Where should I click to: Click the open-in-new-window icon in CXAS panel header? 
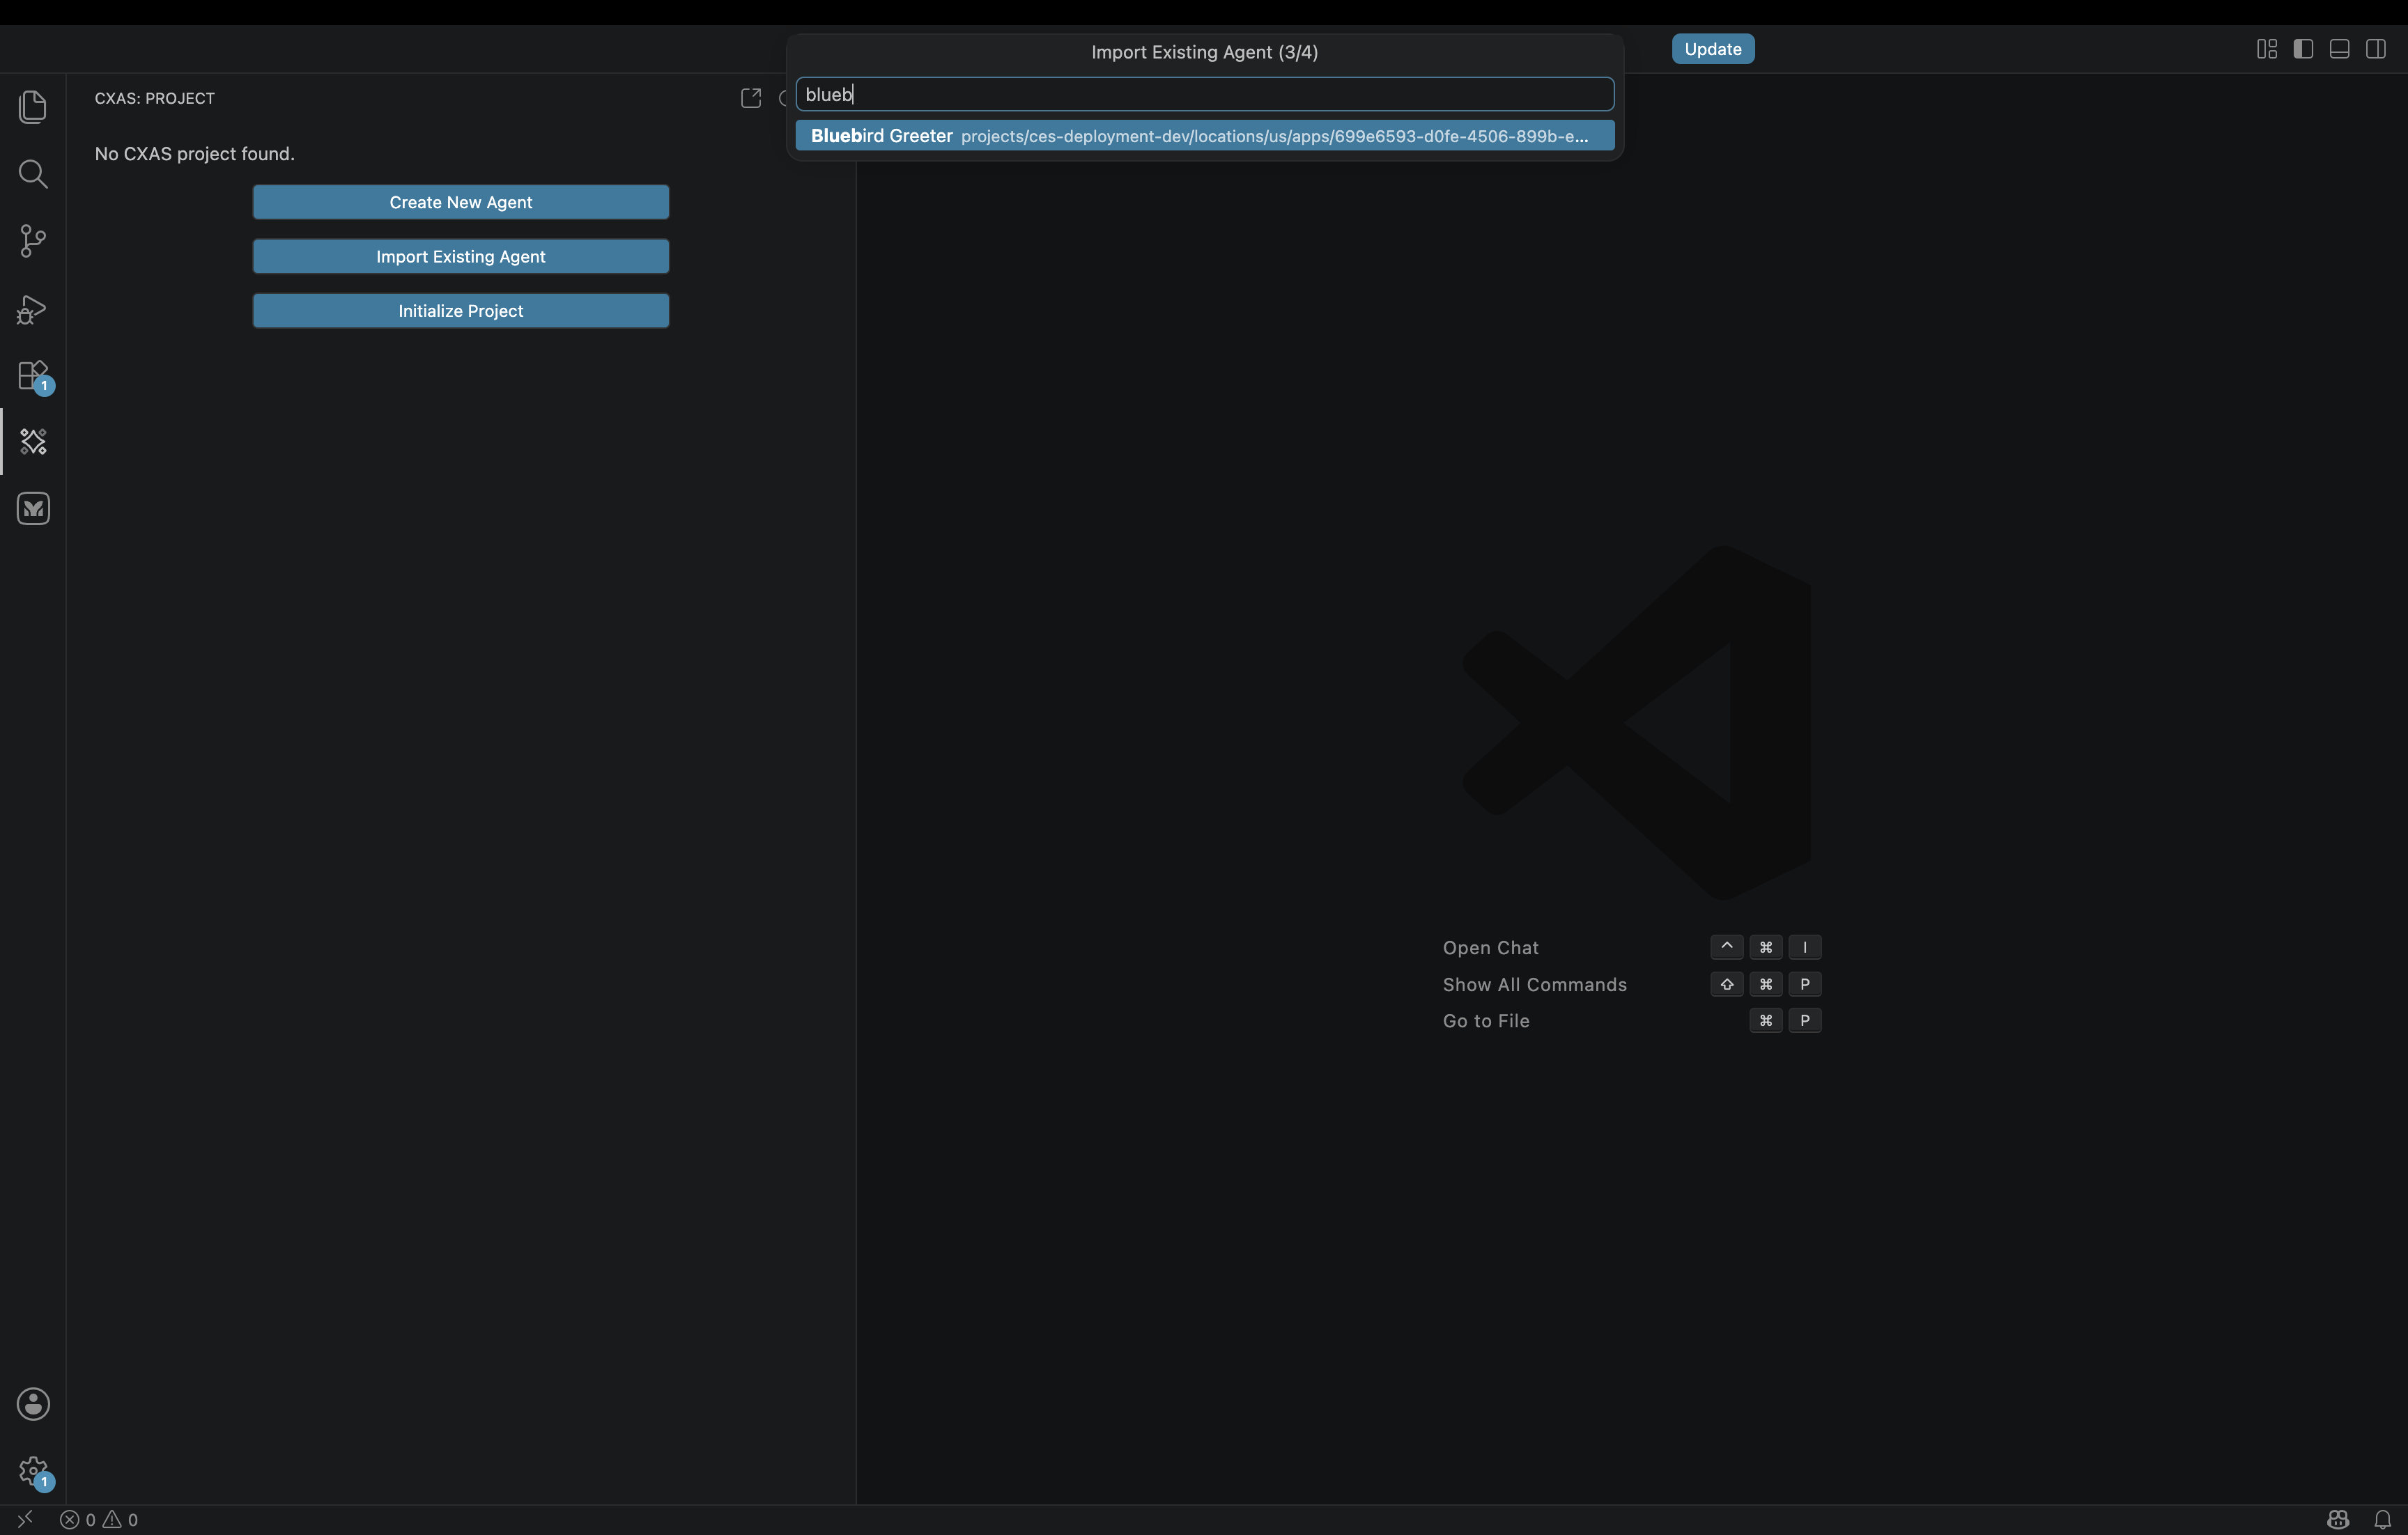pyautogui.click(x=751, y=98)
